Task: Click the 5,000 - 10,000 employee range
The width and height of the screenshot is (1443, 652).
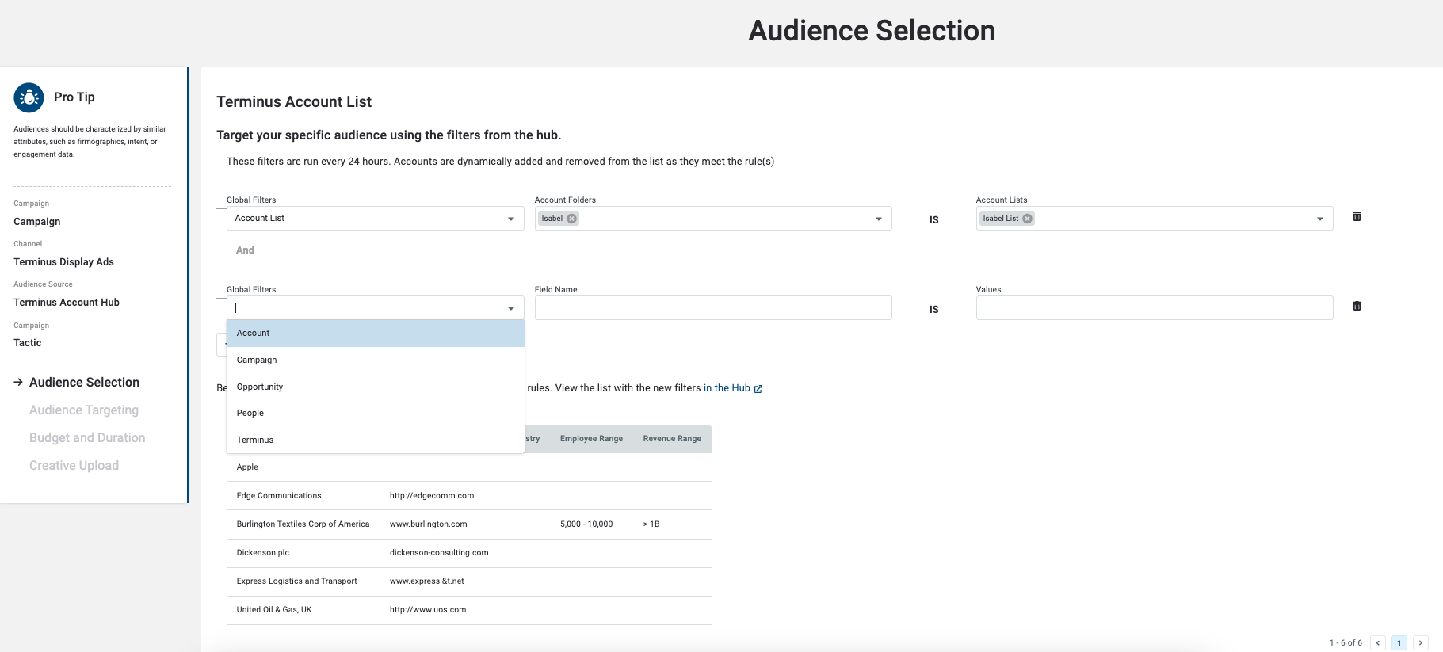Action: [x=586, y=524]
